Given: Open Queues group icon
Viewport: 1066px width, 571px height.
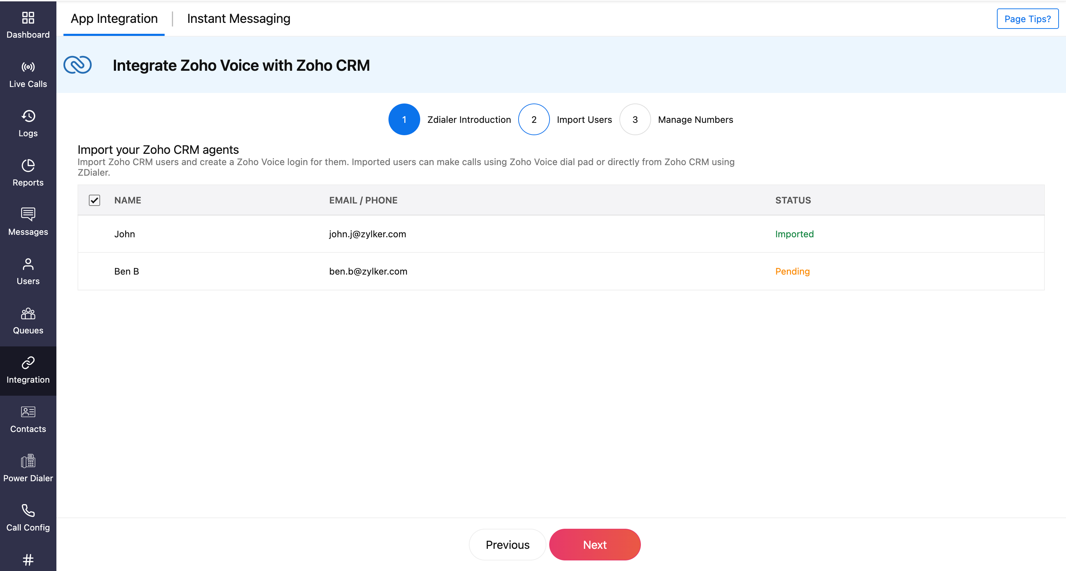Looking at the screenshot, I should pyautogui.click(x=28, y=314).
